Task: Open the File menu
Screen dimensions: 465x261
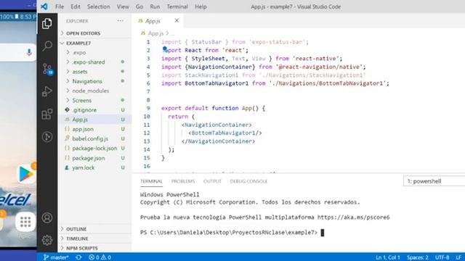Action: tap(60, 7)
